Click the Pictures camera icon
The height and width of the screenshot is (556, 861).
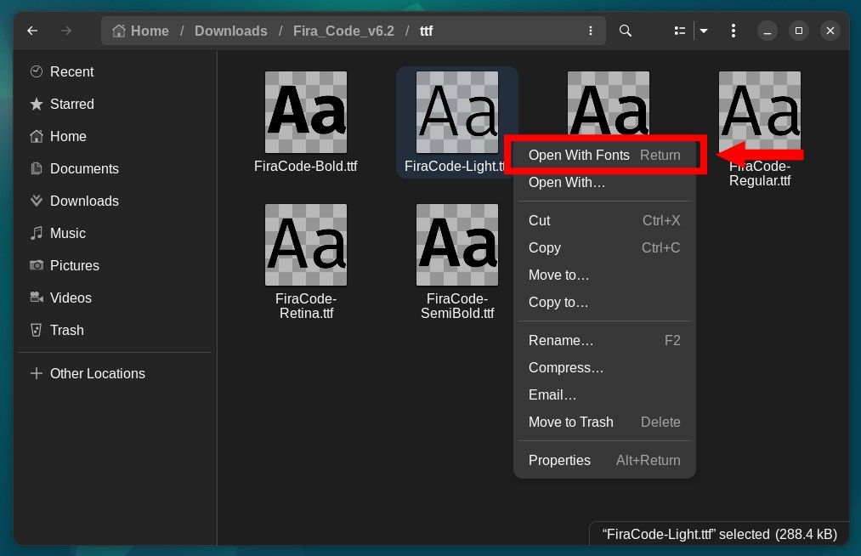click(x=37, y=265)
